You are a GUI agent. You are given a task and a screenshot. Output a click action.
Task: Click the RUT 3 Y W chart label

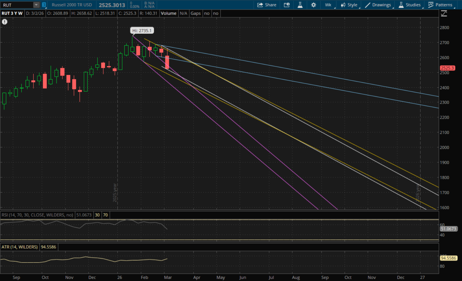(x=12, y=14)
